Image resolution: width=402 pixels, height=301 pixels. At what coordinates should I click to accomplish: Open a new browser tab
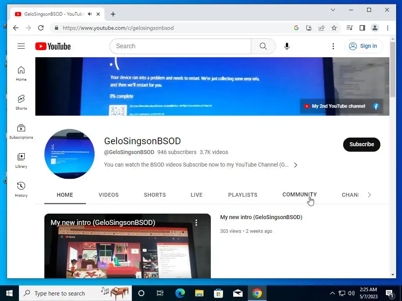pyautogui.click(x=113, y=14)
